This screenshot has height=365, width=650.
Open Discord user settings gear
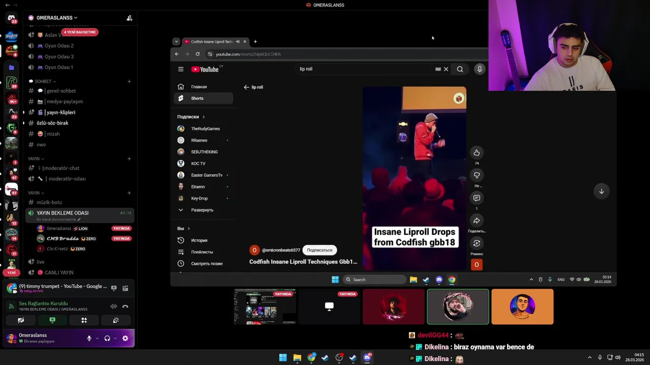point(125,338)
